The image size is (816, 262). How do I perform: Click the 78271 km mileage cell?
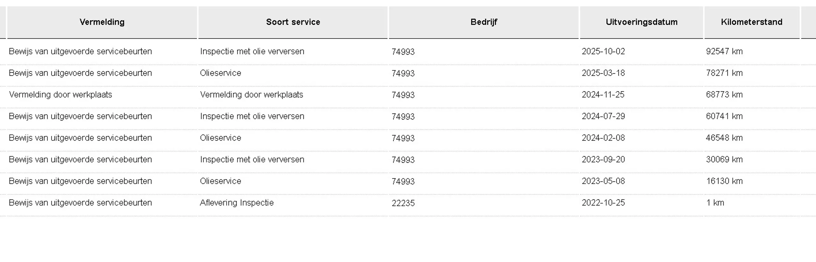pyautogui.click(x=724, y=73)
